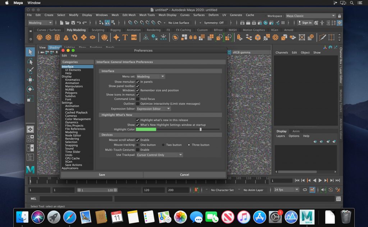
Task: Activate the Lasso selection tool
Action: 31,62
